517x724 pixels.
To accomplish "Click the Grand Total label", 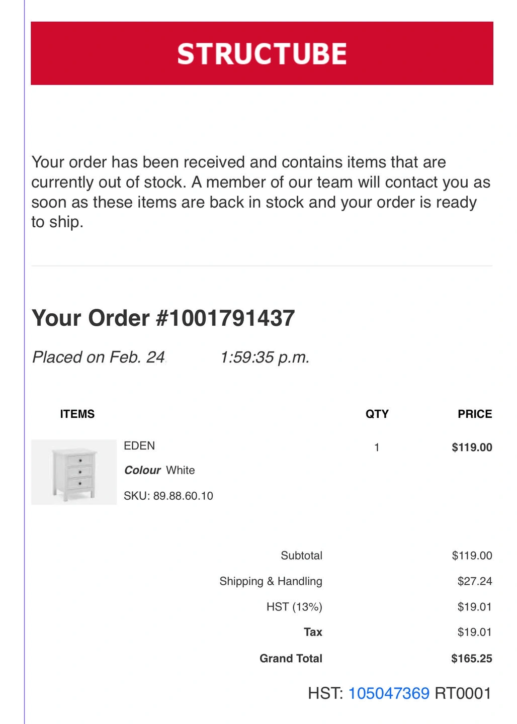I will (x=291, y=659).
